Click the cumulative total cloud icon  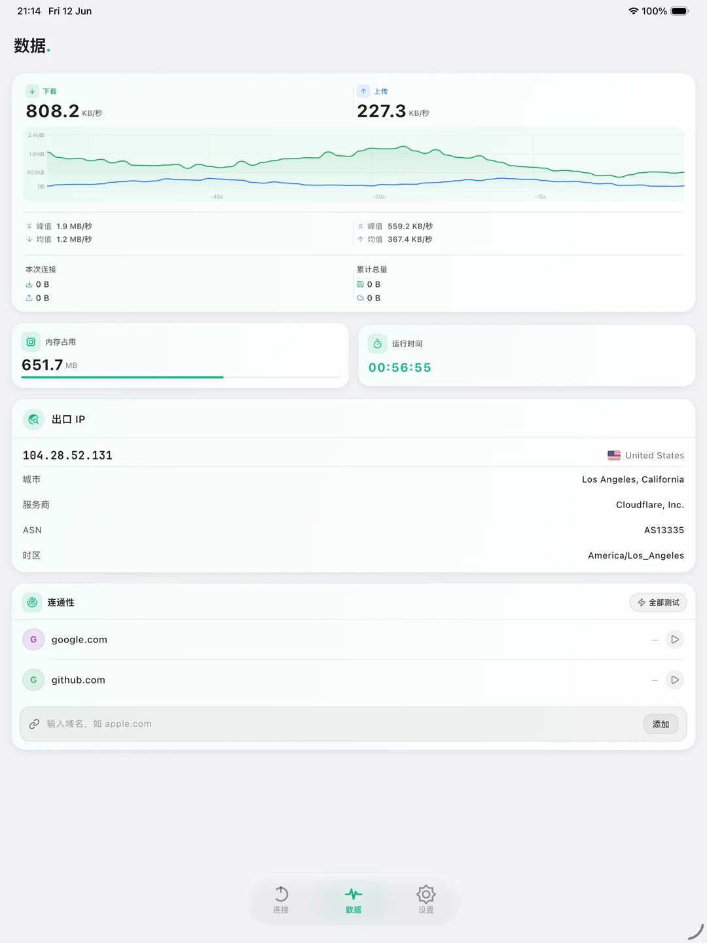pyautogui.click(x=360, y=297)
